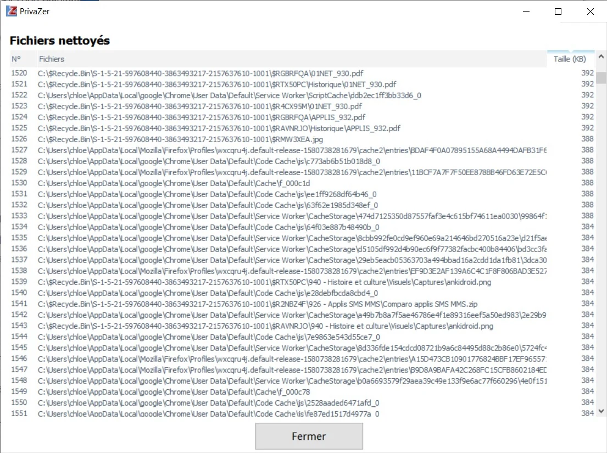Select row 1521 $RTX50PC\Historique\01NET_930.pdf

click(x=302, y=84)
